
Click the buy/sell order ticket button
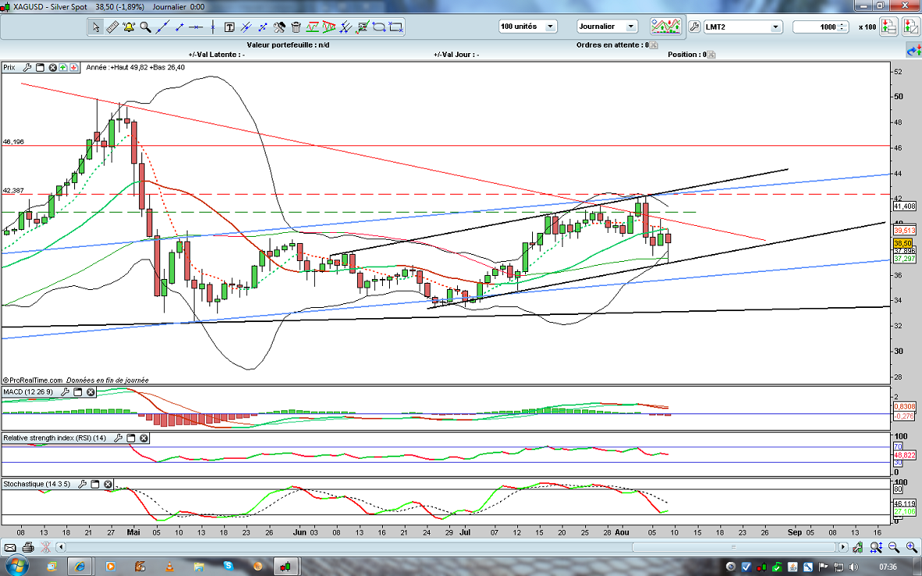click(889, 27)
